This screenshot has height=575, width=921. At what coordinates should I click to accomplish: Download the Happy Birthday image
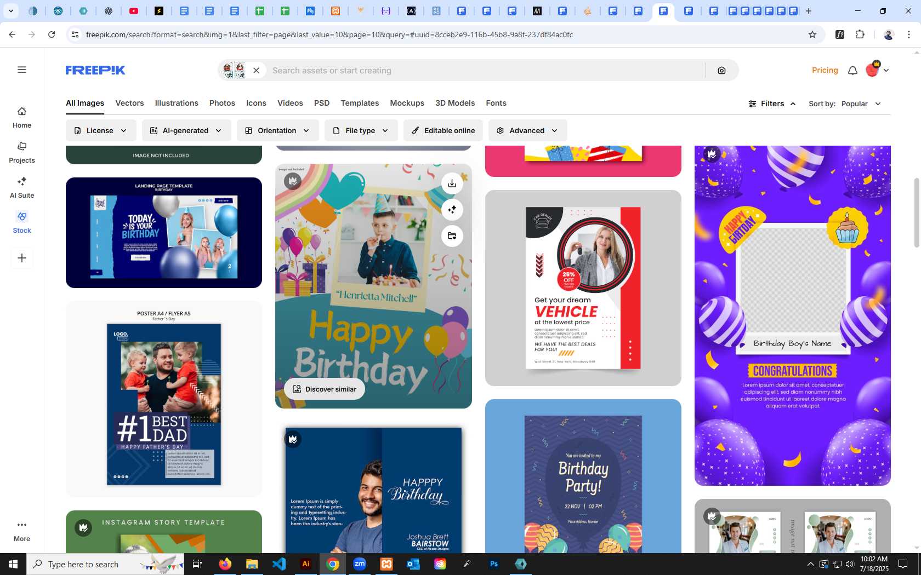coord(452,183)
